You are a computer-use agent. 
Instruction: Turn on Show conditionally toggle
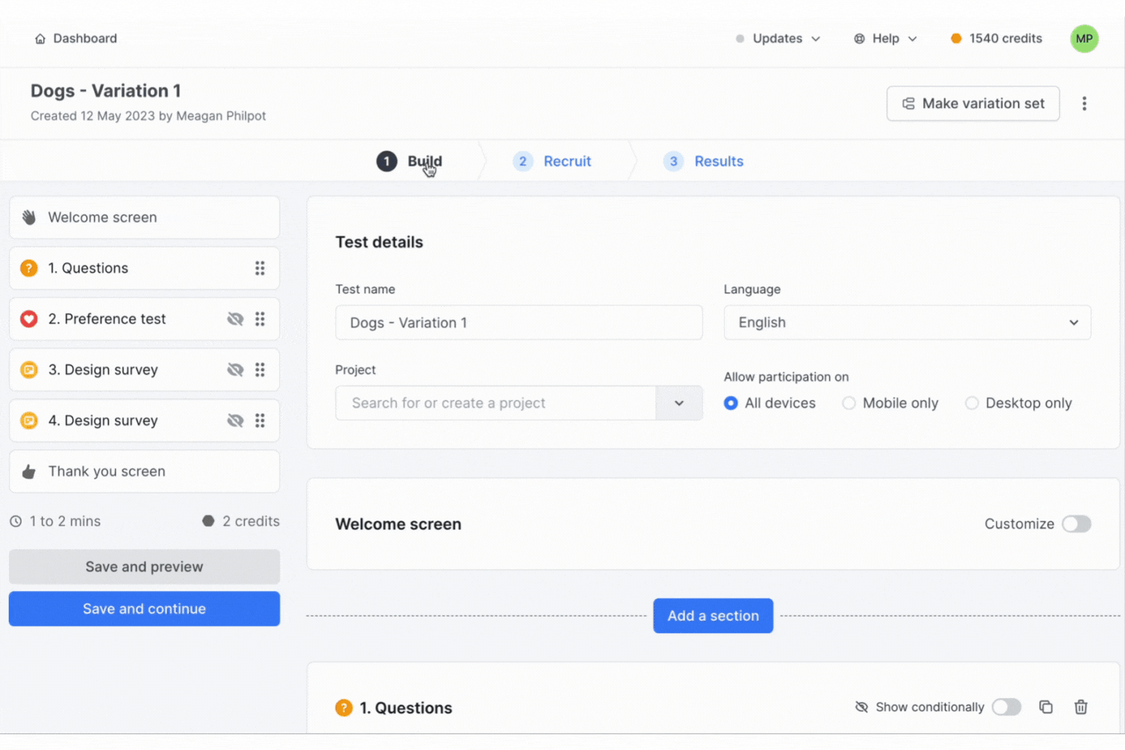1006,706
